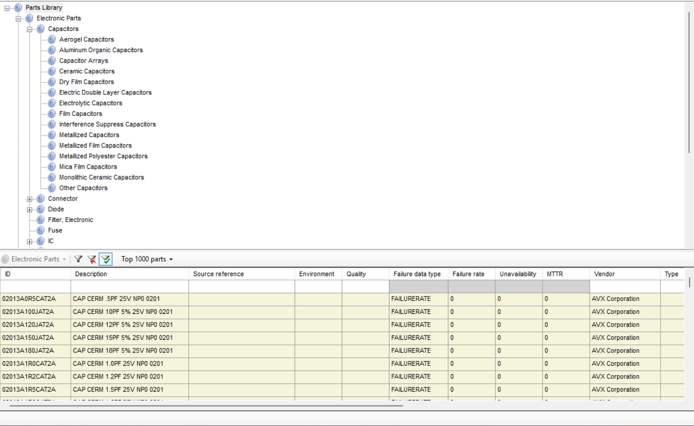Viewport: 694px width, 426px height.
Task: Click the Aerogel Capacitors gear icon
Action: pos(52,40)
